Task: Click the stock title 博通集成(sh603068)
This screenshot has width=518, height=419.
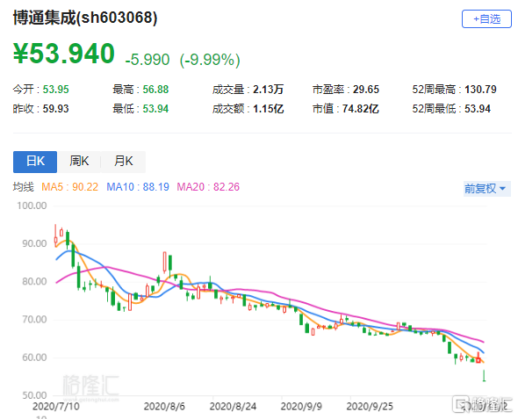Action: (85, 18)
